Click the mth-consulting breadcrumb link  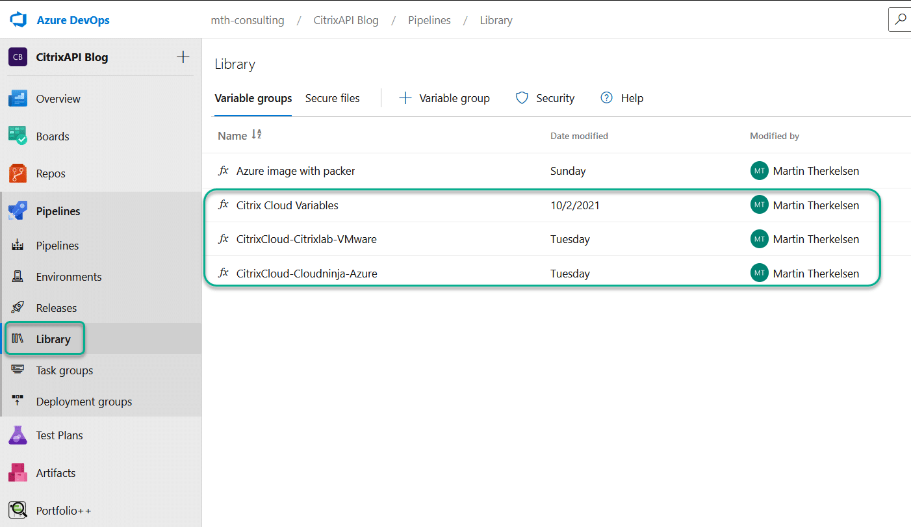[248, 20]
